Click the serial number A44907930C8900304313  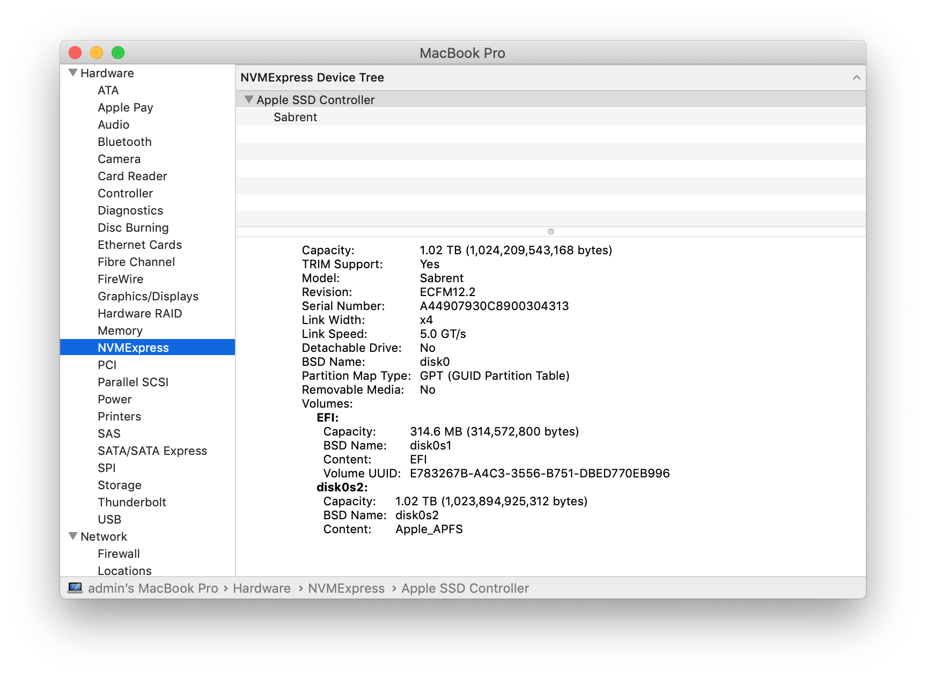[x=494, y=306]
